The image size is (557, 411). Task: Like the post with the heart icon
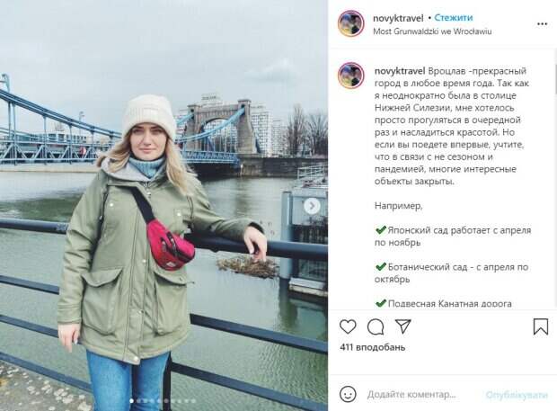coord(348,326)
